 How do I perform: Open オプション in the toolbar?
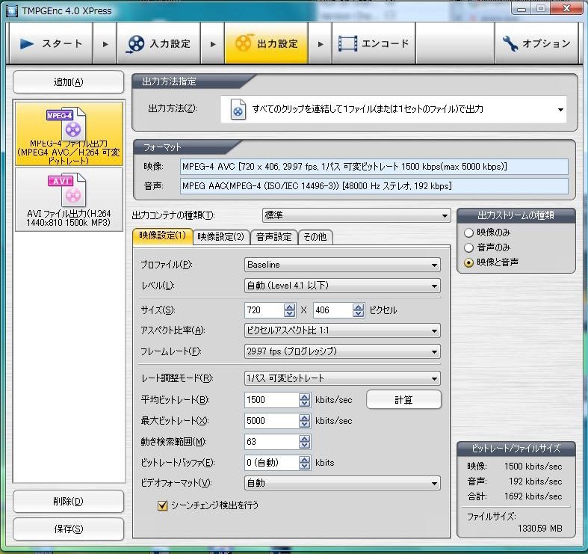[536, 43]
